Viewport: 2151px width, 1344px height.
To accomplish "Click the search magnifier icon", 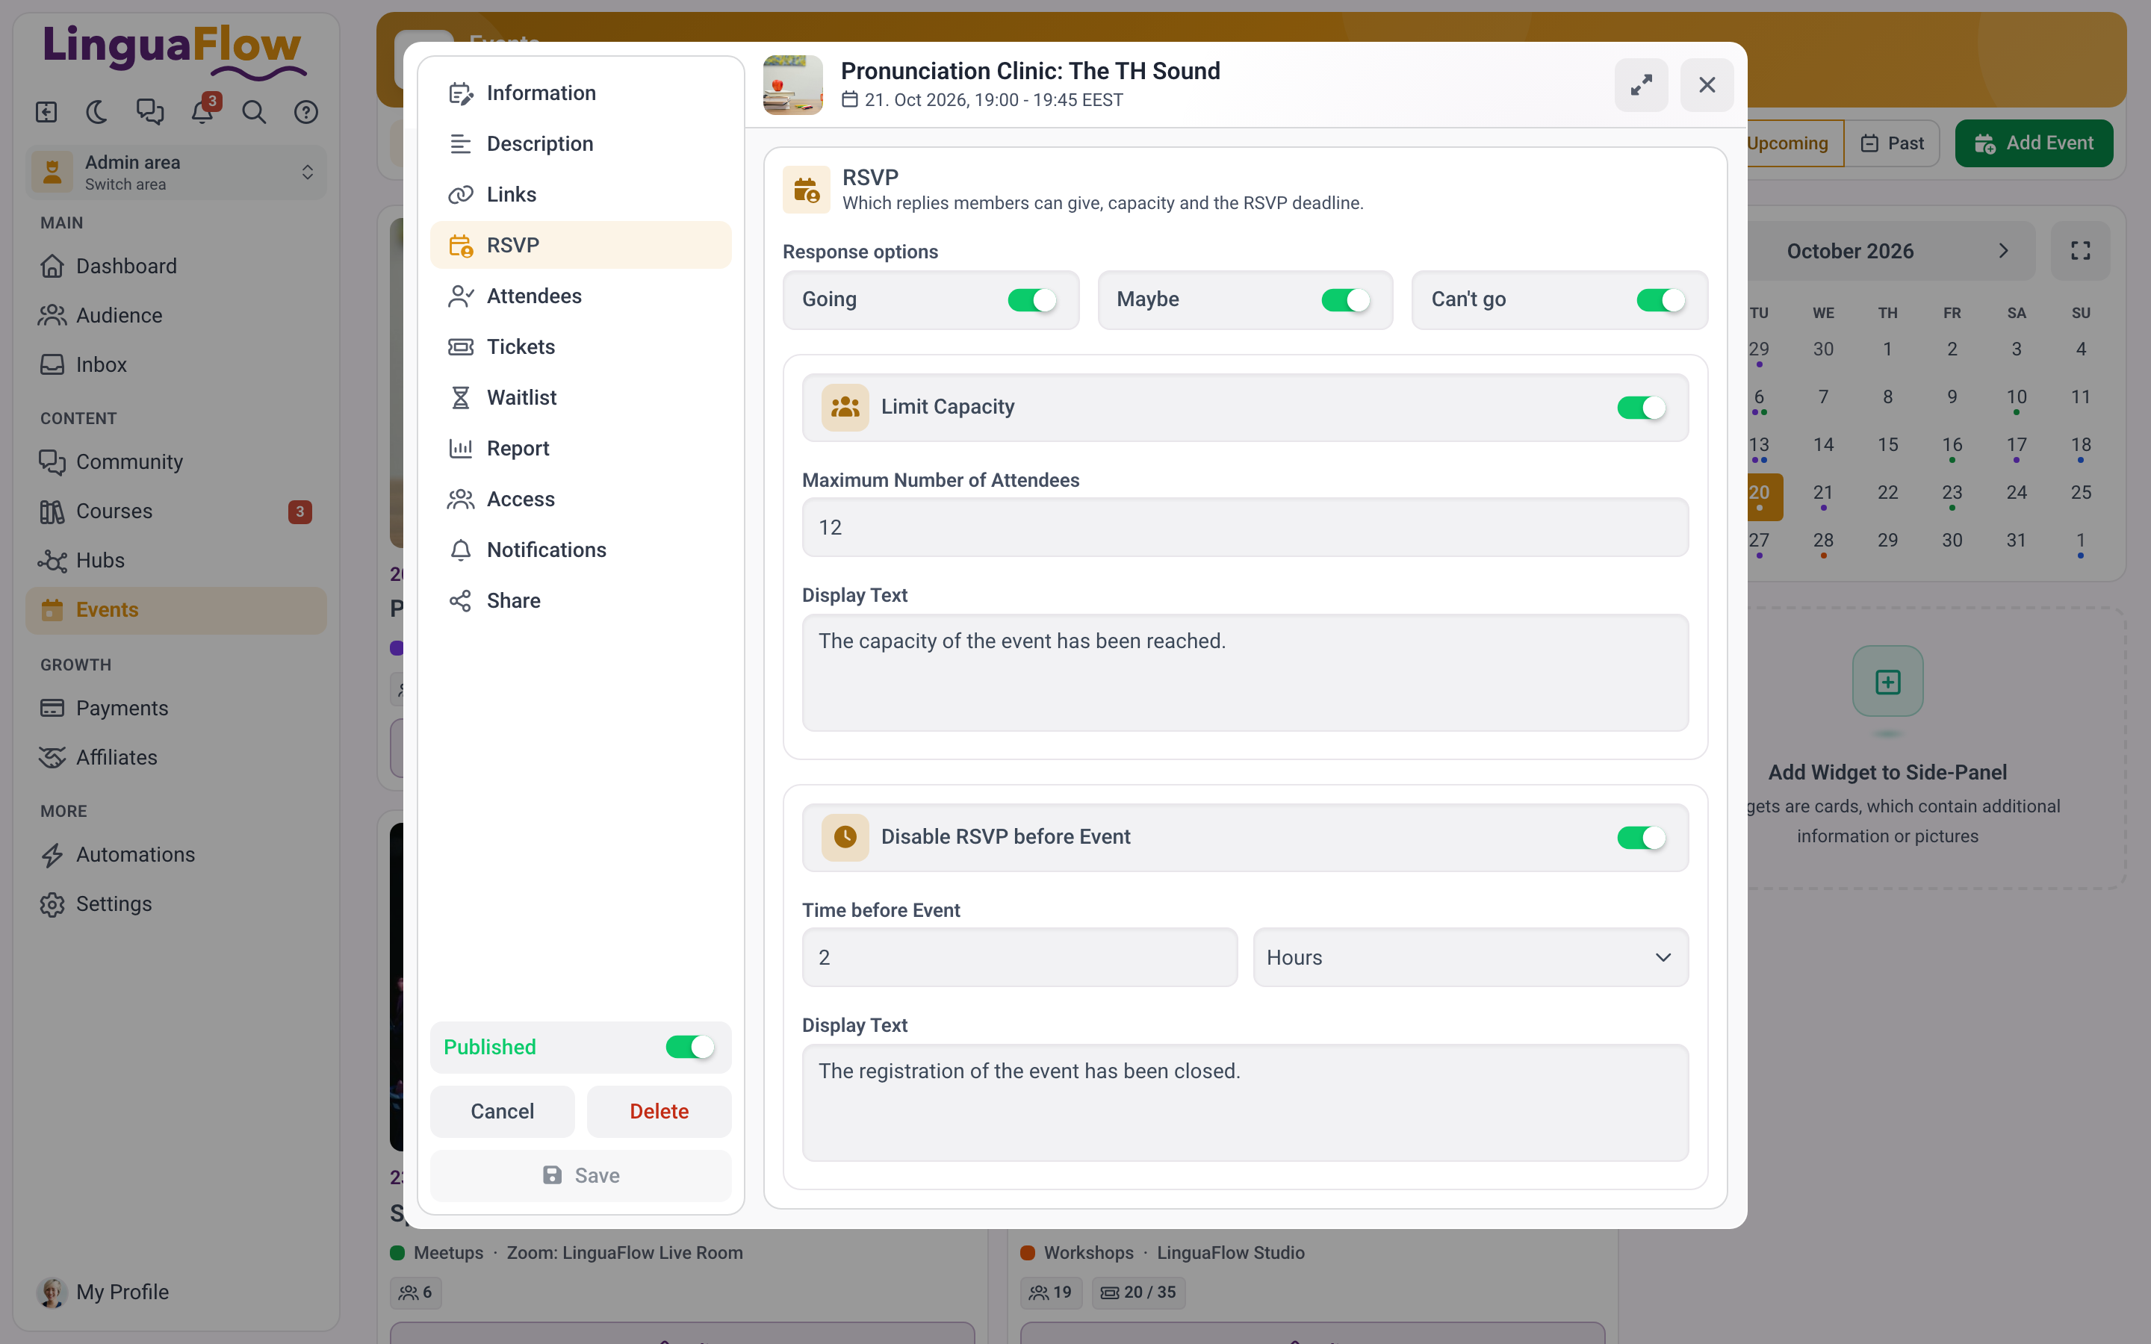I will (x=254, y=112).
